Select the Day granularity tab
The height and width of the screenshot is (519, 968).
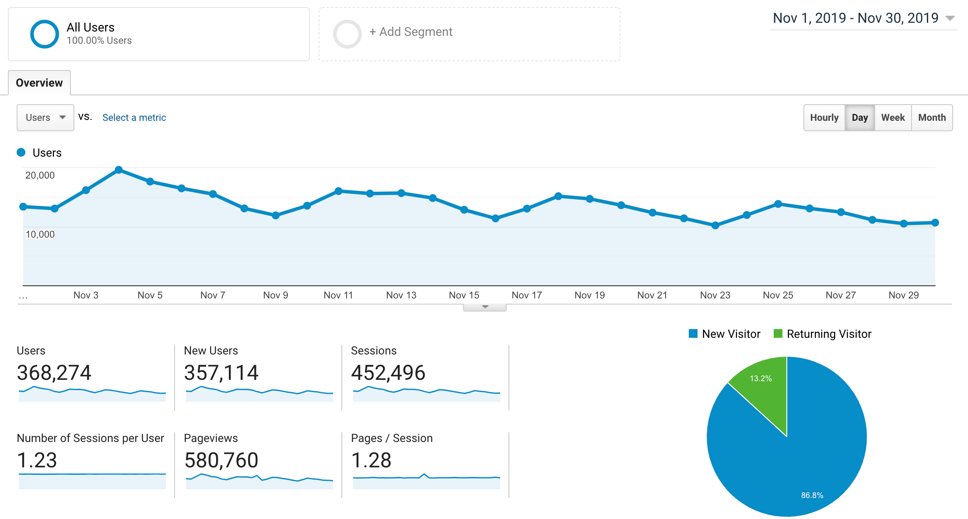pos(860,117)
